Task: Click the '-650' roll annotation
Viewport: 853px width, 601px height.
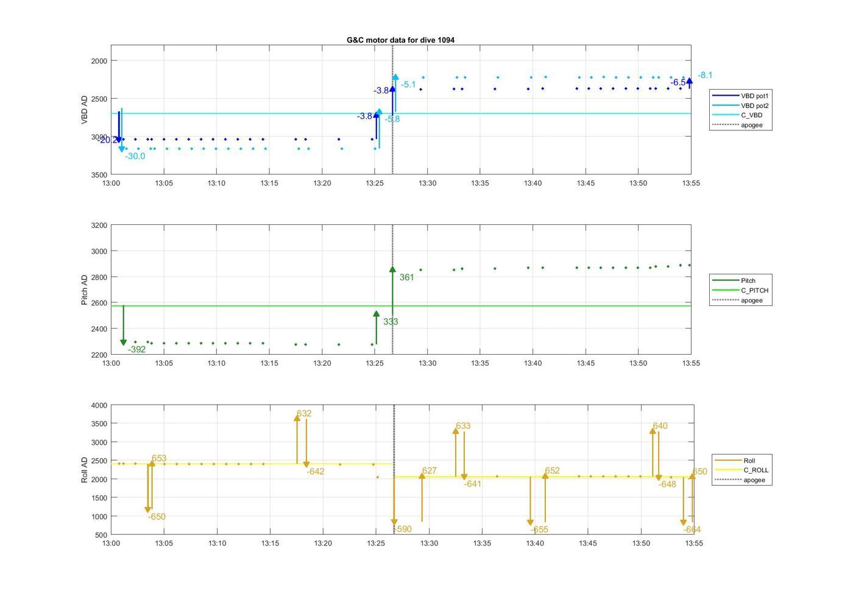Action: tap(157, 517)
